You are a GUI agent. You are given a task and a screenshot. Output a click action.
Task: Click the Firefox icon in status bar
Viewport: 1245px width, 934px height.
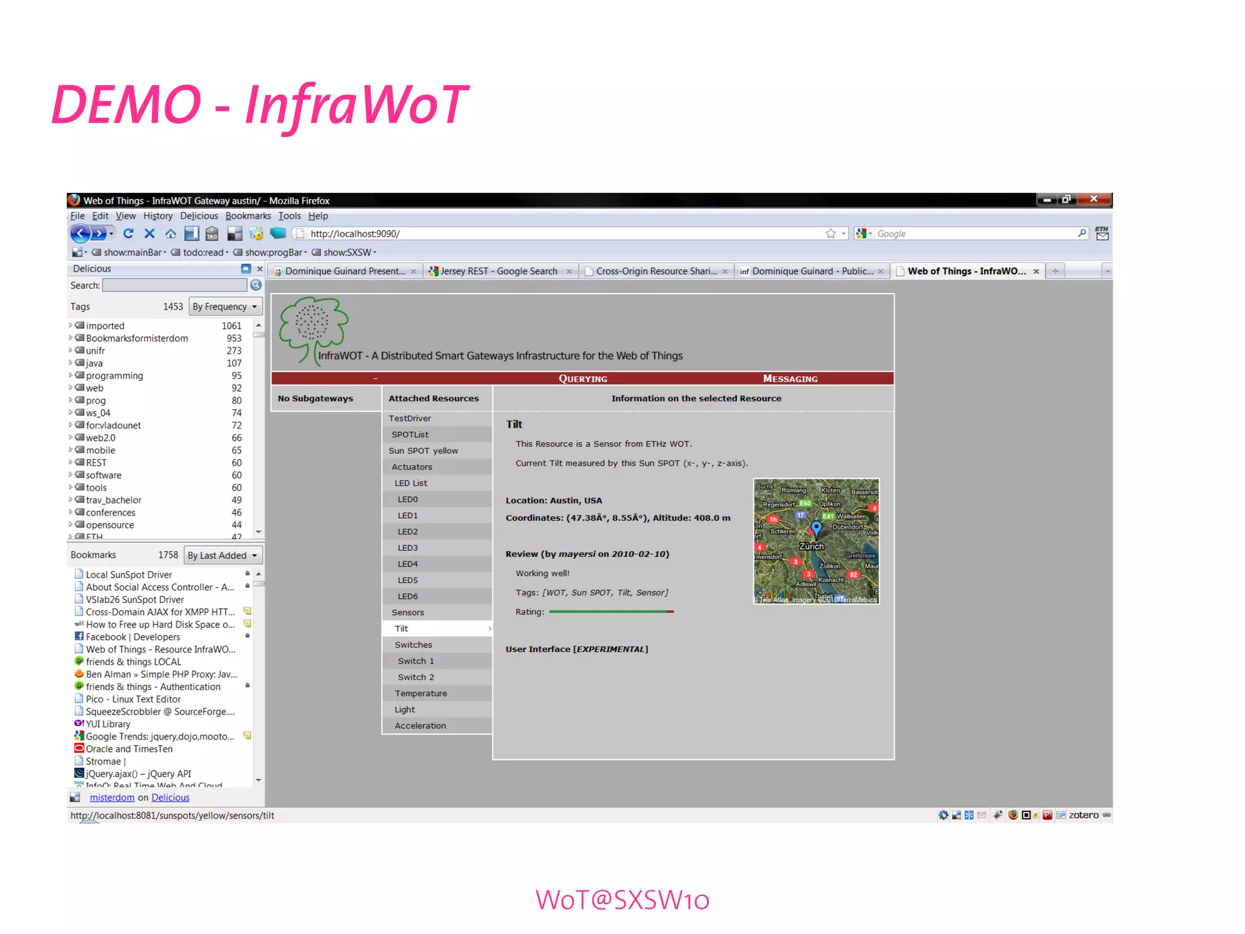(x=1013, y=815)
